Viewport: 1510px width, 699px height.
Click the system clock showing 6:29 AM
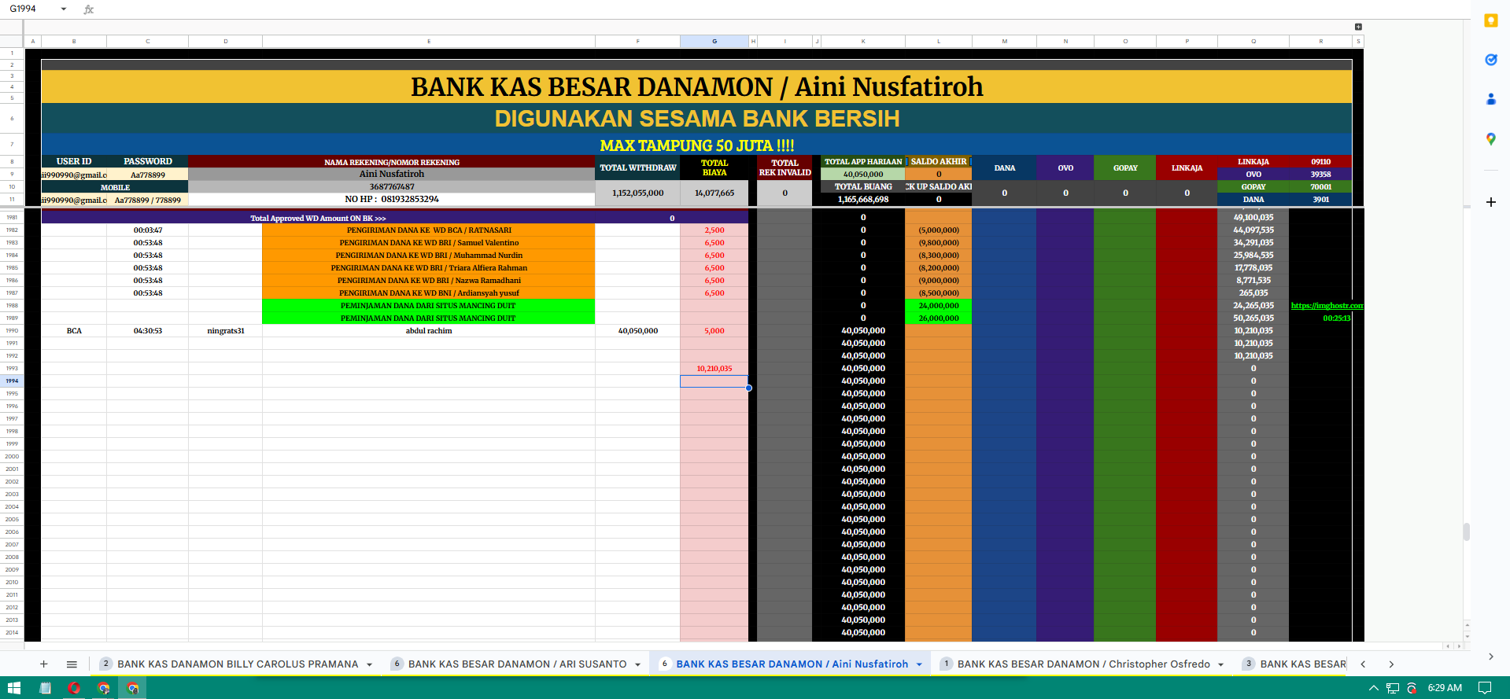point(1445,688)
